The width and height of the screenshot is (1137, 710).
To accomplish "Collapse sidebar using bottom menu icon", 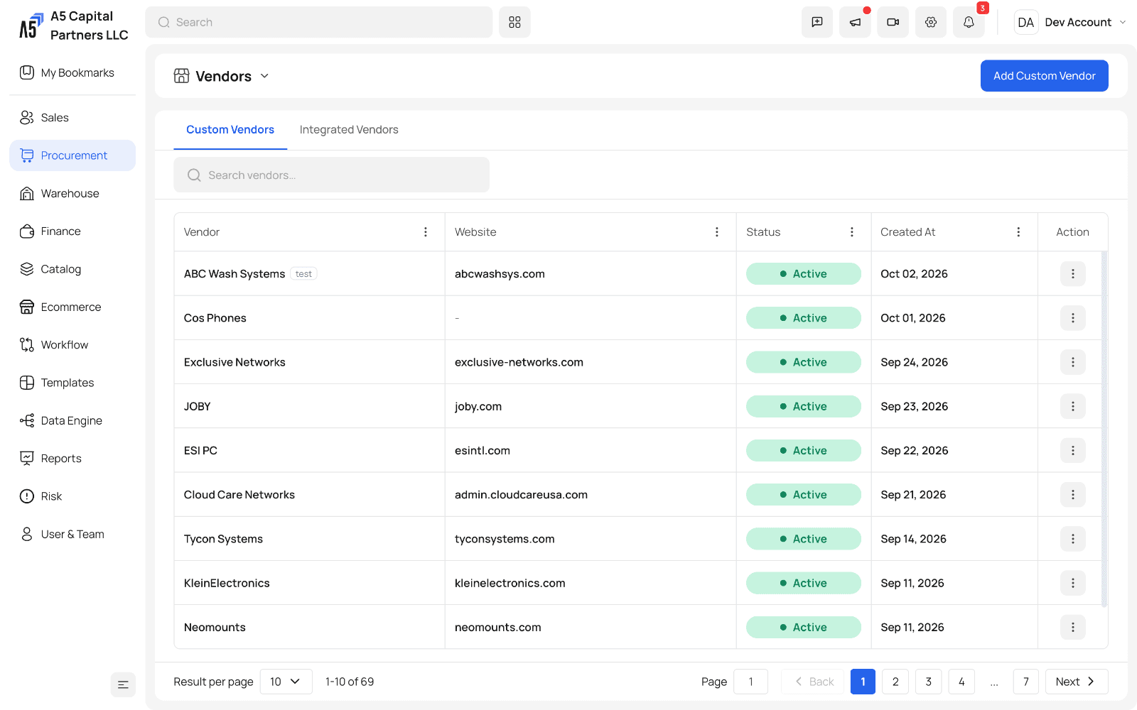I will coord(123,684).
